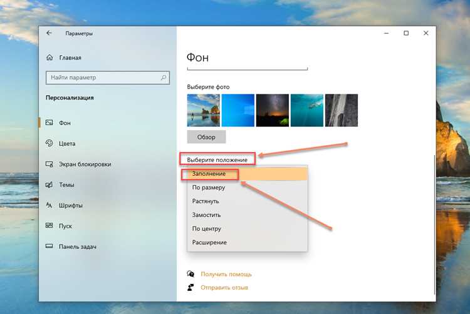Screen dimensions: 470x314
Task: Open Получить помощь link
Action: click(226, 274)
